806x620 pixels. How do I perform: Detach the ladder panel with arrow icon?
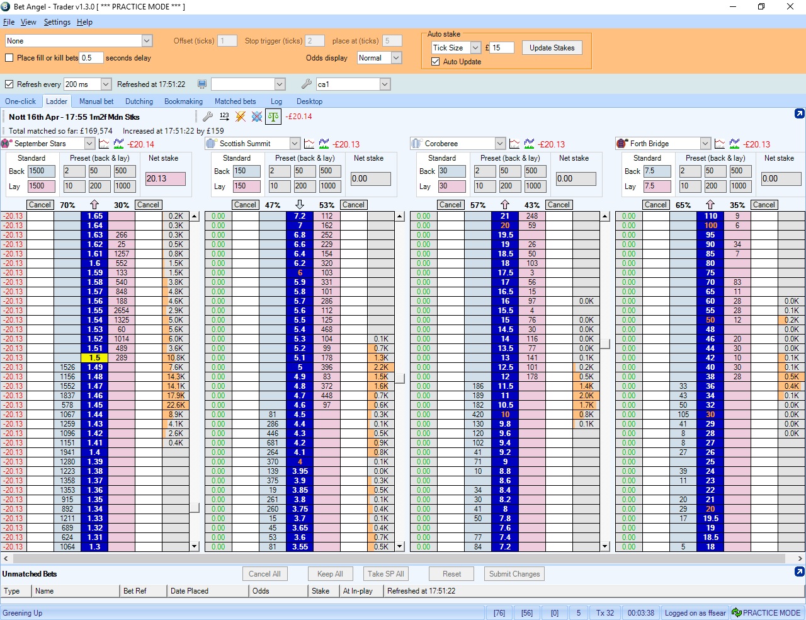[799, 113]
